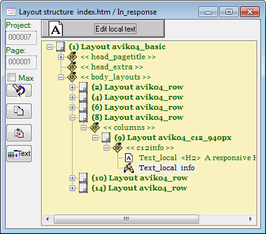
Task: Select Text_local <H2> A responsive row
Action: (197, 158)
